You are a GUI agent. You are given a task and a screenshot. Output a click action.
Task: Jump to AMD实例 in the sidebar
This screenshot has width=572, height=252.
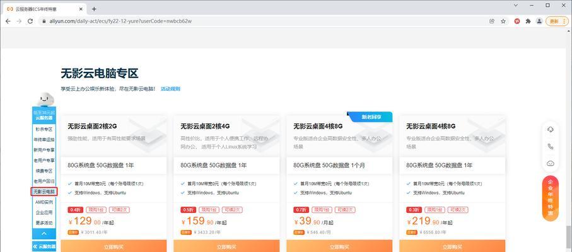[44, 202]
